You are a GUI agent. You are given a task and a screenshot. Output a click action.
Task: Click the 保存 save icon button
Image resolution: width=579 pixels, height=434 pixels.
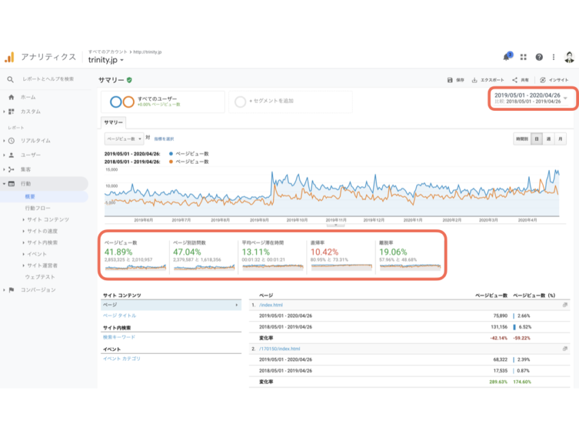click(456, 80)
